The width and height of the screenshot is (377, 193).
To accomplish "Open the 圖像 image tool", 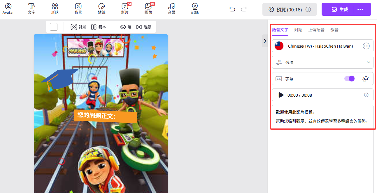I will click(x=148, y=9).
